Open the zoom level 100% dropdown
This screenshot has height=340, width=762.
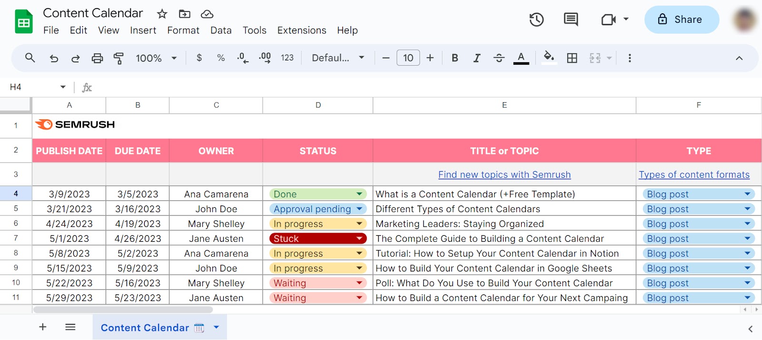[x=156, y=58]
